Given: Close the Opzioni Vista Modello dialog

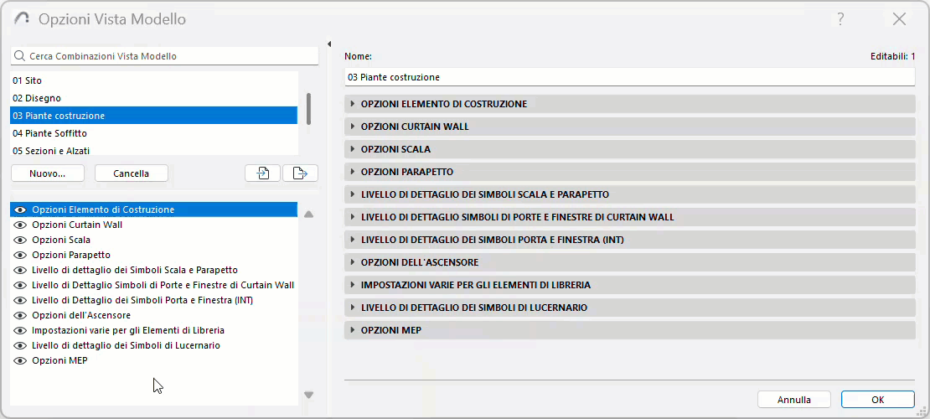Looking at the screenshot, I should coord(899,19).
